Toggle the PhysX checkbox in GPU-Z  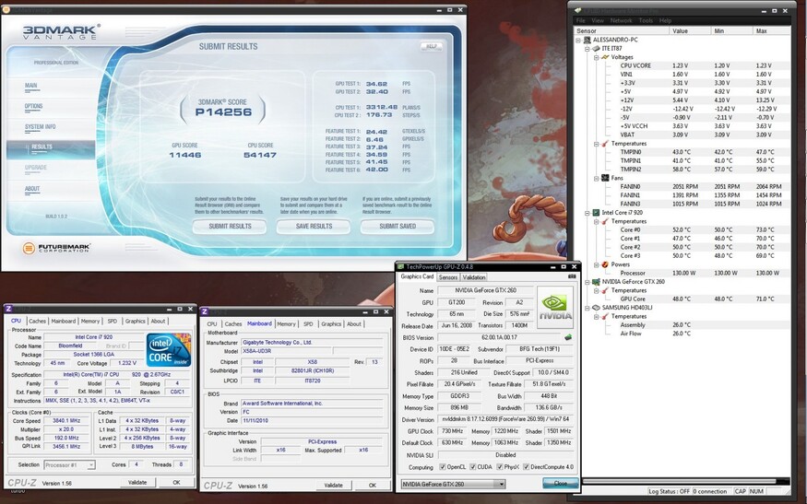pos(500,467)
